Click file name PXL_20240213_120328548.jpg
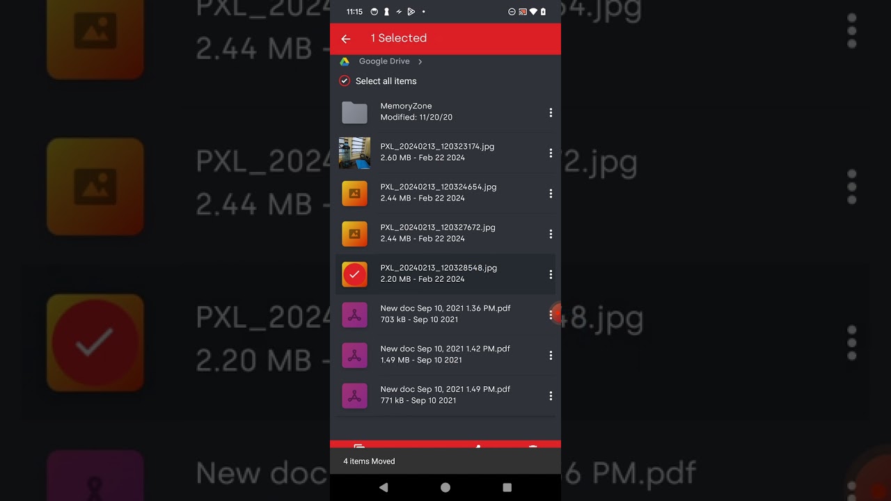This screenshot has height=501, width=891. click(439, 267)
